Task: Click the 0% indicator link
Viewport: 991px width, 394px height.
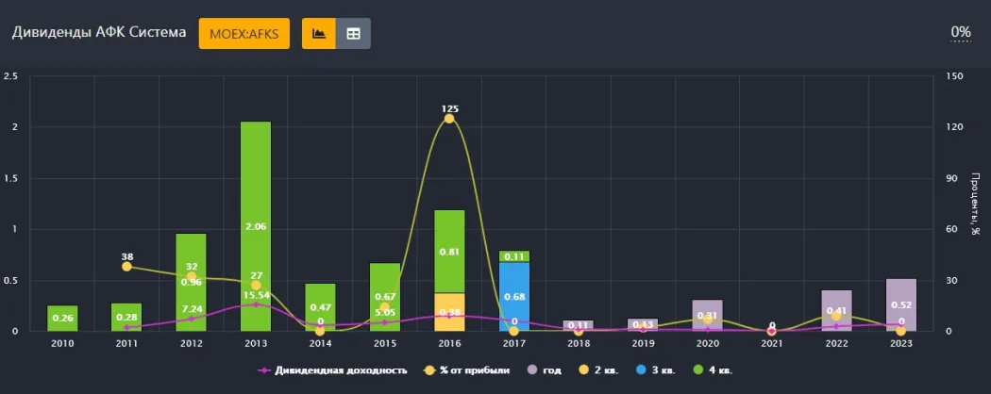Action: point(961,32)
